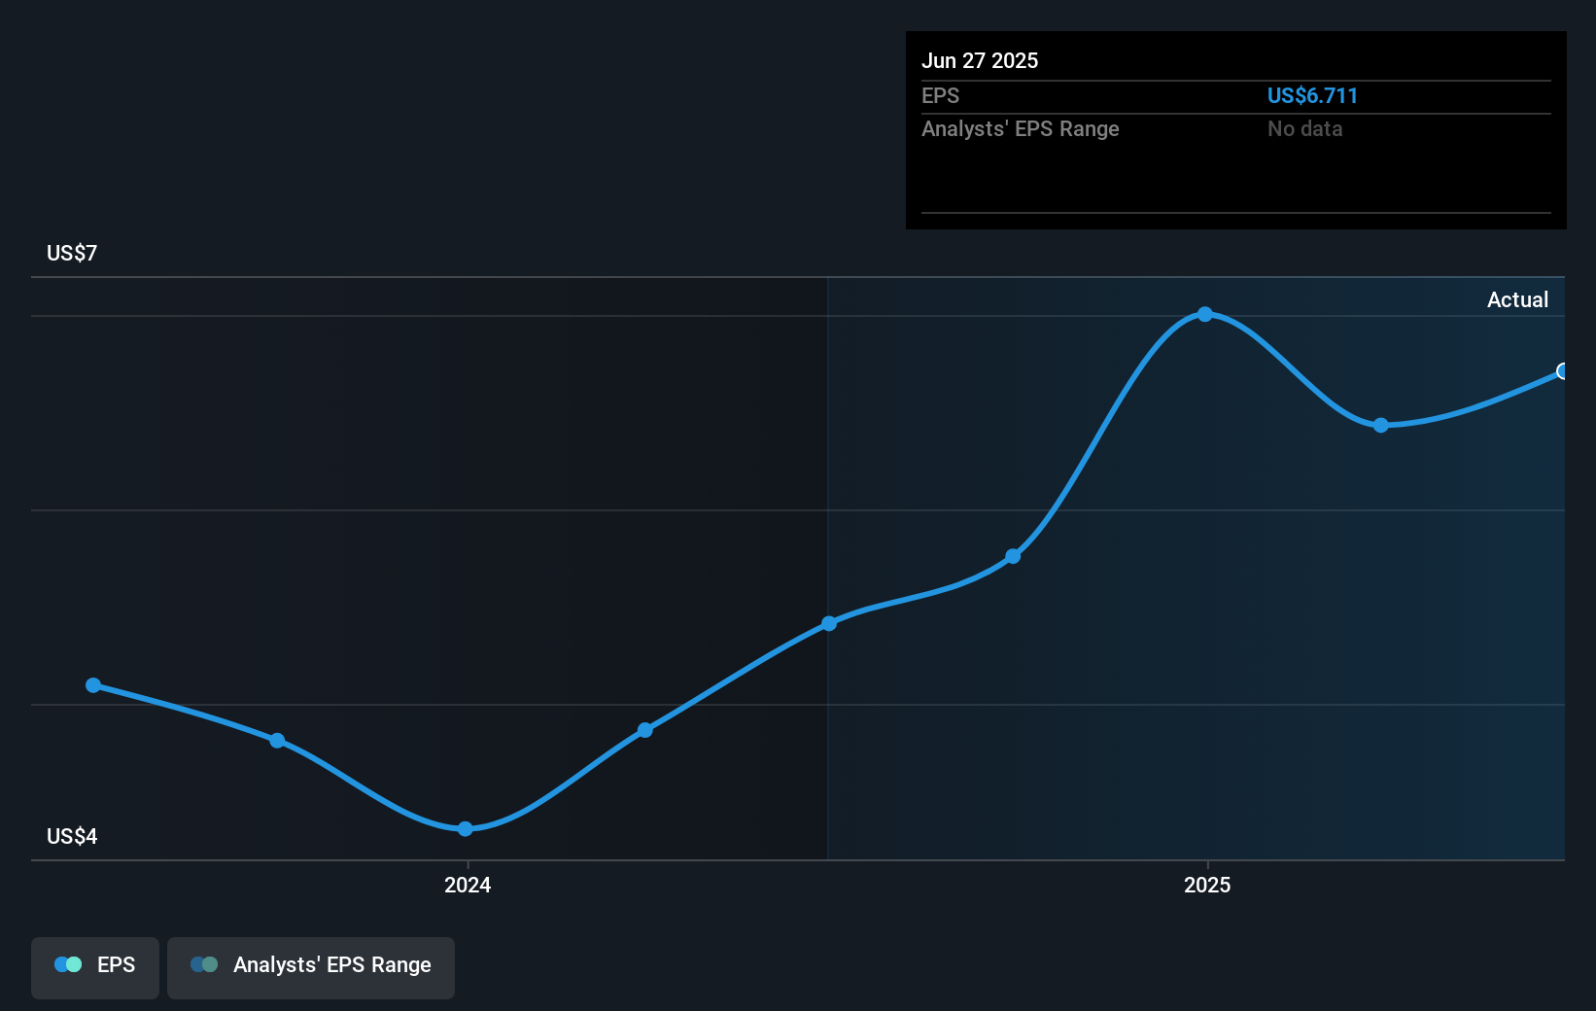Click the 'Analysts' EPS Range' tooltip row label
Image resolution: width=1596 pixels, height=1011 pixels.
point(1021,128)
